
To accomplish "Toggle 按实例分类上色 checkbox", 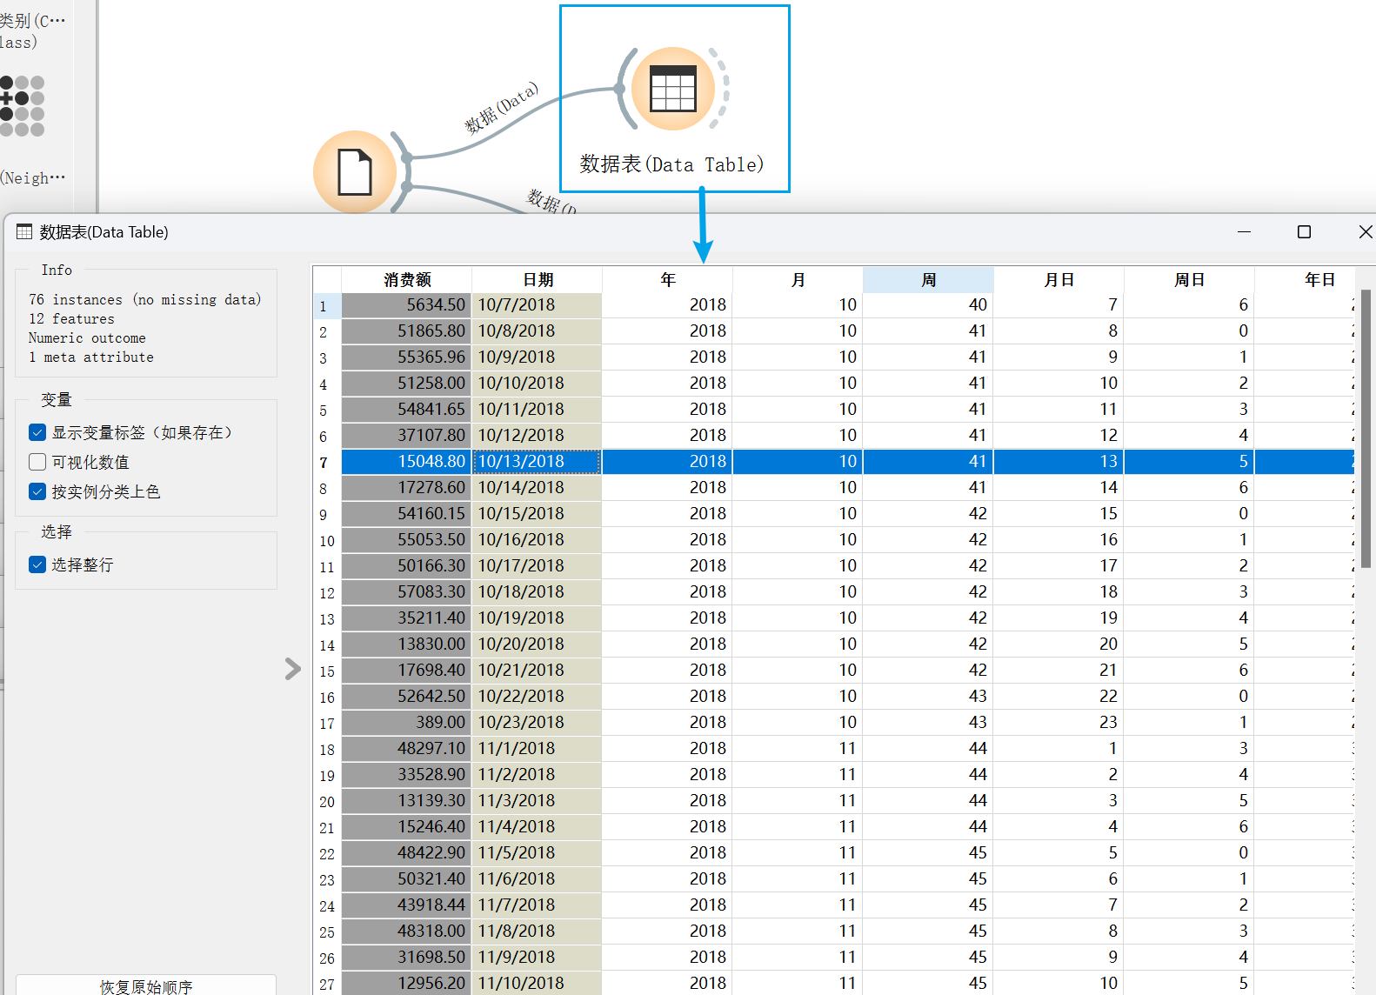I will tap(37, 491).
